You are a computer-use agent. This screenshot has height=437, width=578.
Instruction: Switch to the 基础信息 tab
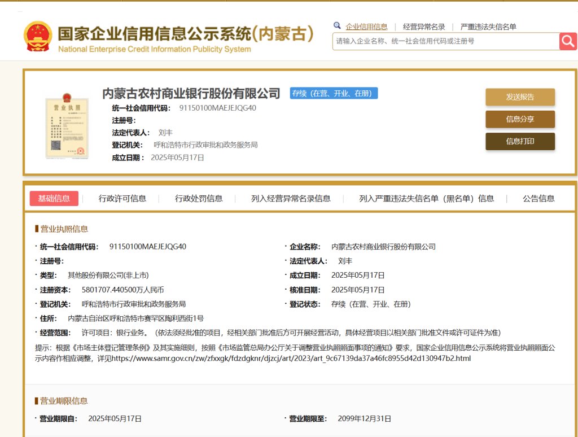click(x=54, y=198)
